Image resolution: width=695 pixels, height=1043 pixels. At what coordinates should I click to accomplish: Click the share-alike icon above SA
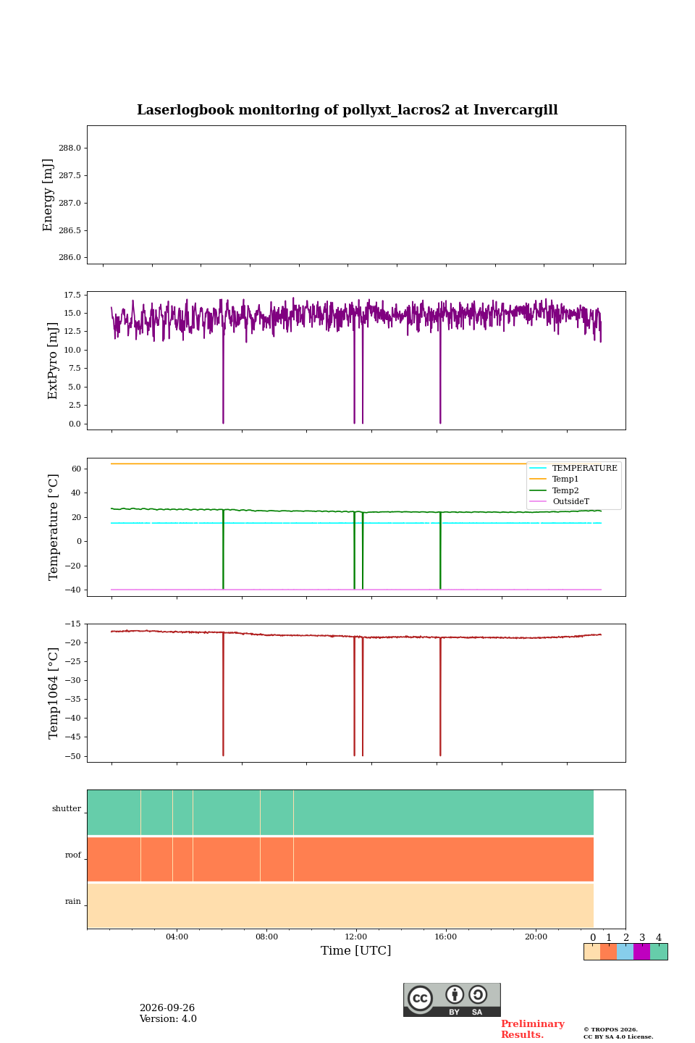pyautogui.click(x=478, y=994)
